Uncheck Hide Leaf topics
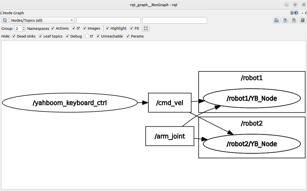The image size is (307, 191). point(40,36)
